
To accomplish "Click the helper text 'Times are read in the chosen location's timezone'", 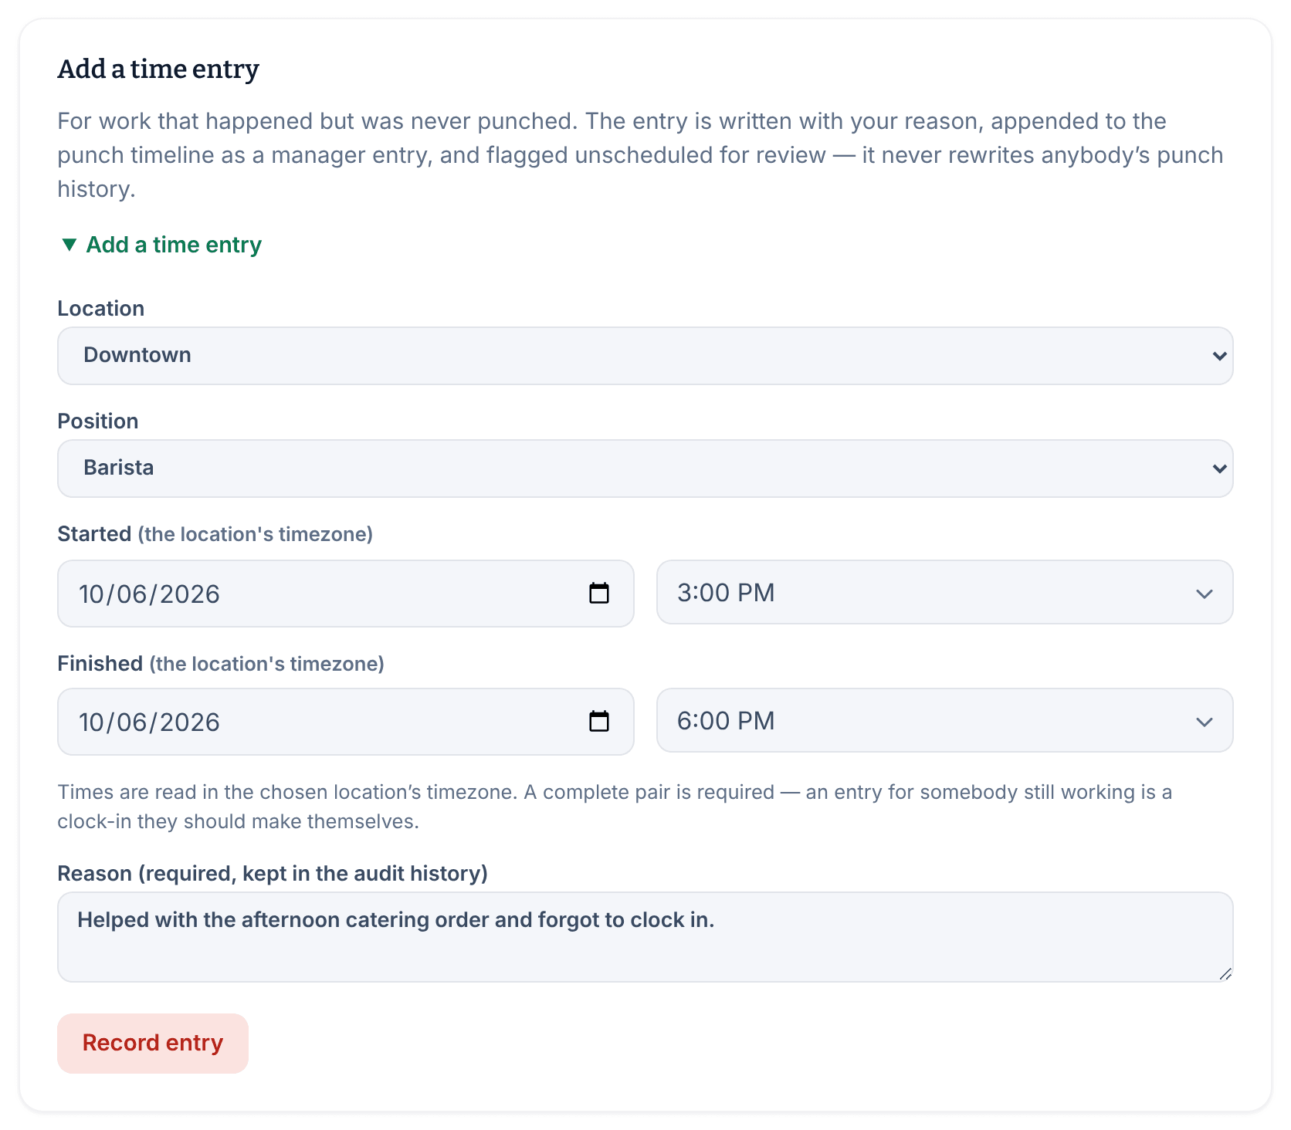I will click(287, 793).
